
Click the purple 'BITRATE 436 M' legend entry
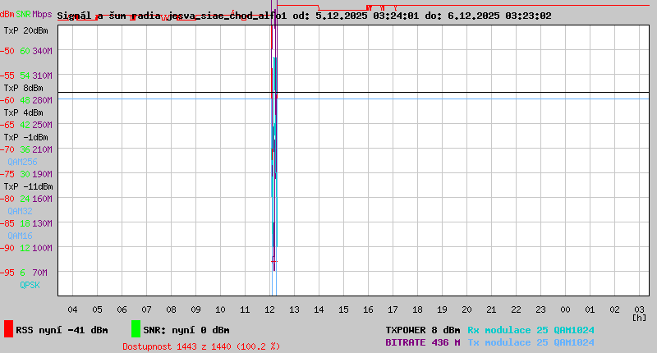click(423, 342)
